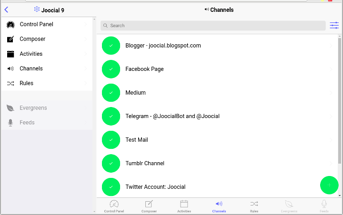Select the Channels bottom tab
Screen dimensions: 343x215
pyautogui.click(x=219, y=206)
